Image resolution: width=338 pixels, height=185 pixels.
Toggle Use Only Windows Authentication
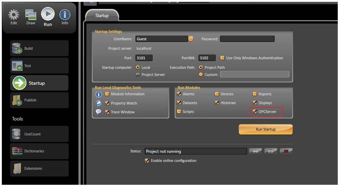(x=223, y=58)
